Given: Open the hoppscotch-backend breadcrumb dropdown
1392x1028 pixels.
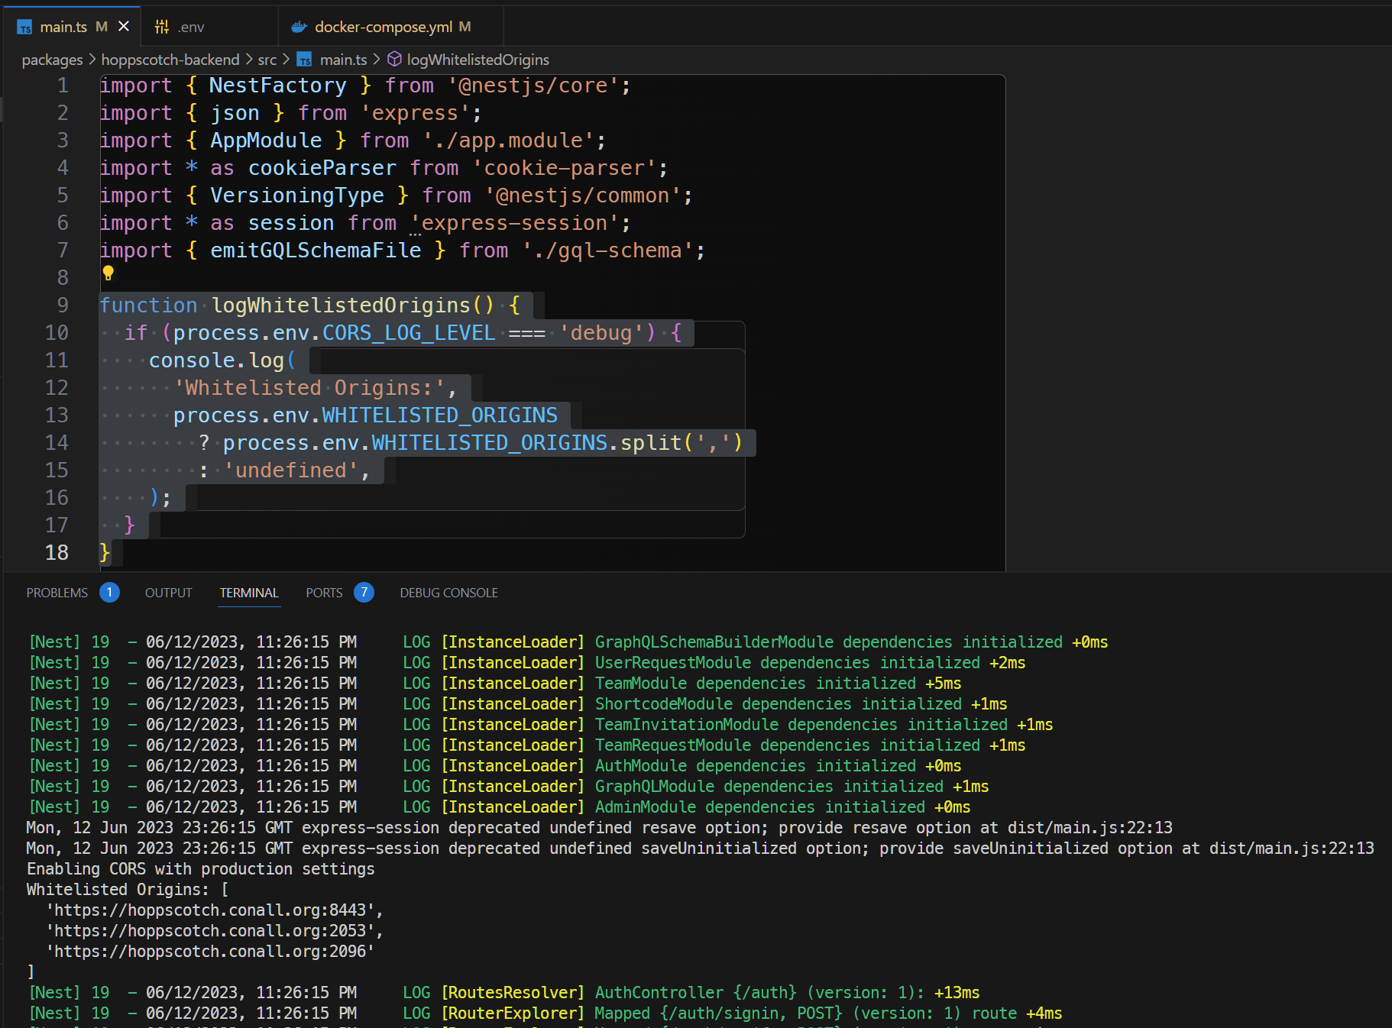Looking at the screenshot, I should pyautogui.click(x=170, y=60).
